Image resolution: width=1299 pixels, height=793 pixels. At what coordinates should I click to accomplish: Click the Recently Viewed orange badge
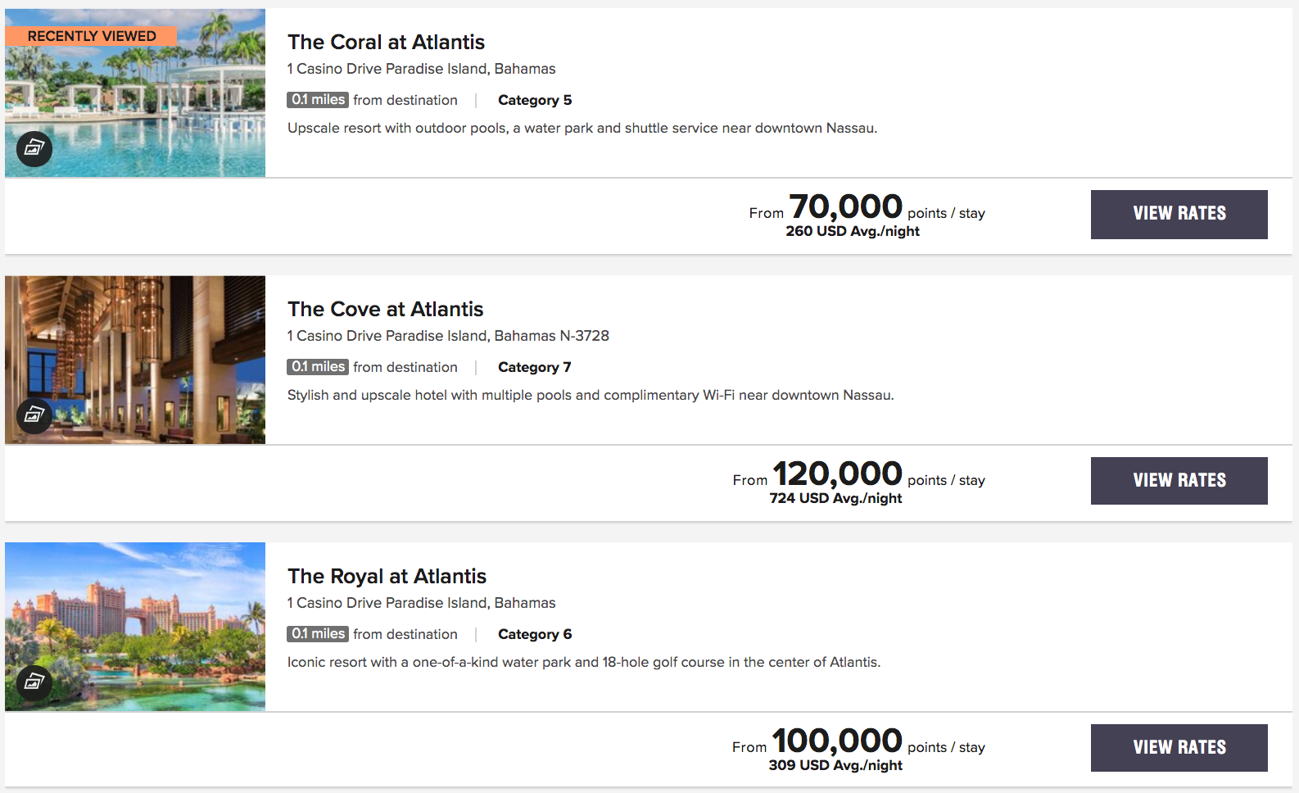(x=91, y=36)
